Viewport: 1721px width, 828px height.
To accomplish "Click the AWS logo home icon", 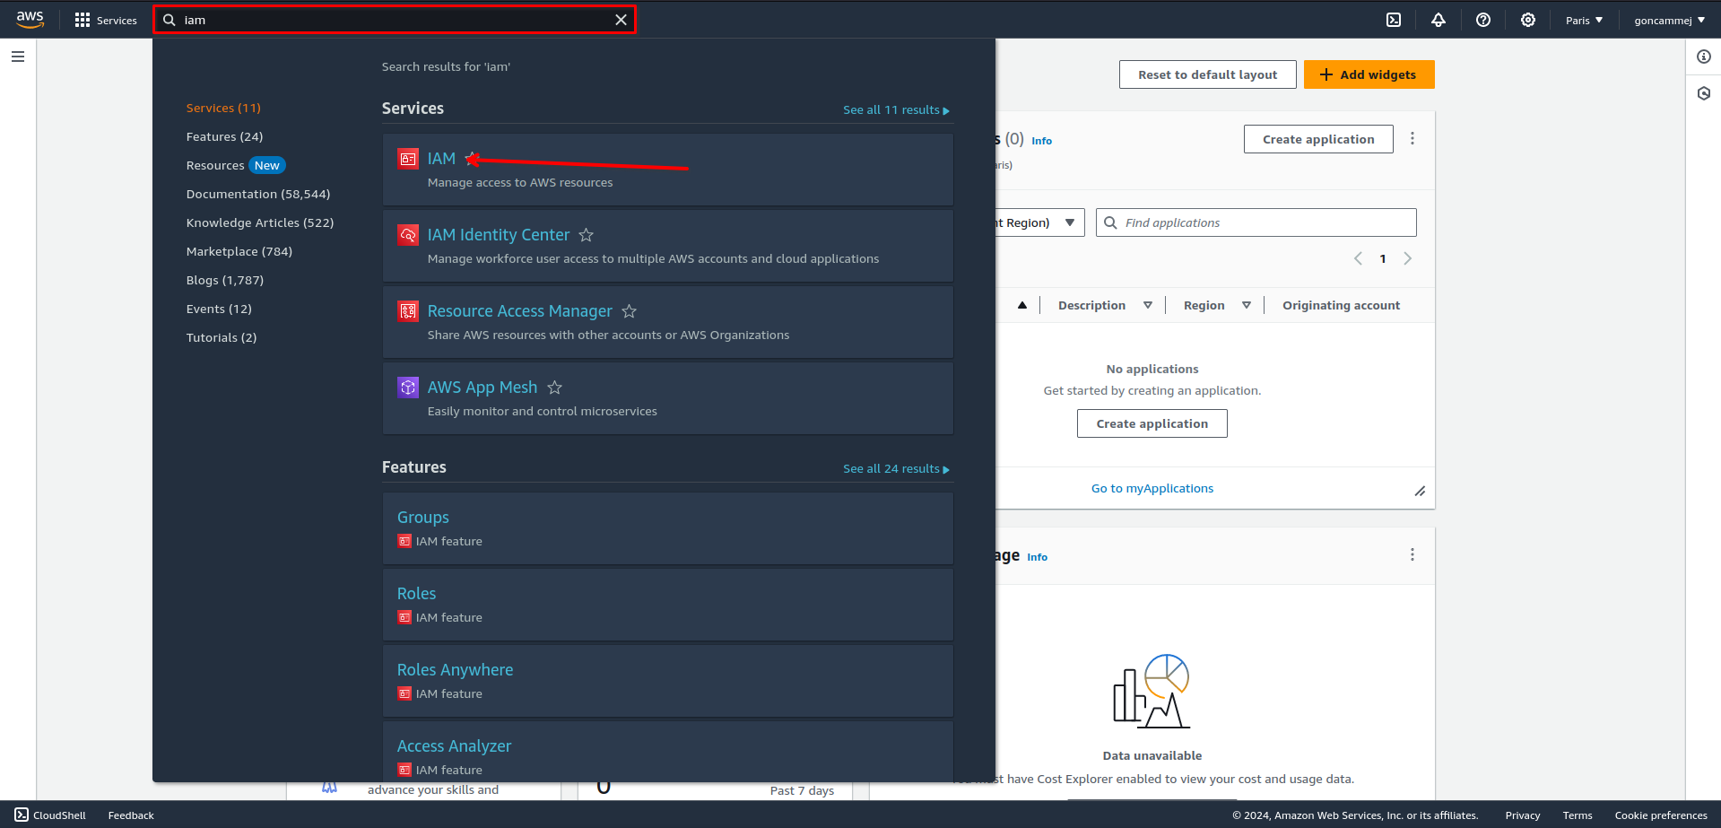I will coord(30,20).
